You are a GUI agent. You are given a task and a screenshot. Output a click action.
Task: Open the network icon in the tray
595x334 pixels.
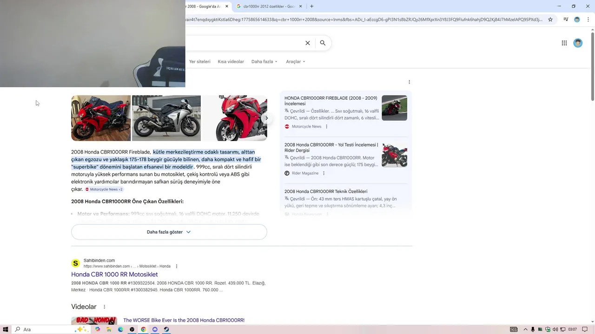(563, 329)
